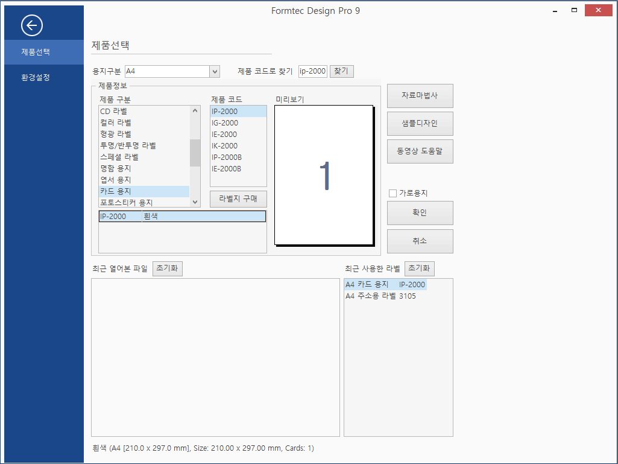This screenshot has height=464, width=618.
Task: Click the back arrow icon
Action: click(x=32, y=26)
